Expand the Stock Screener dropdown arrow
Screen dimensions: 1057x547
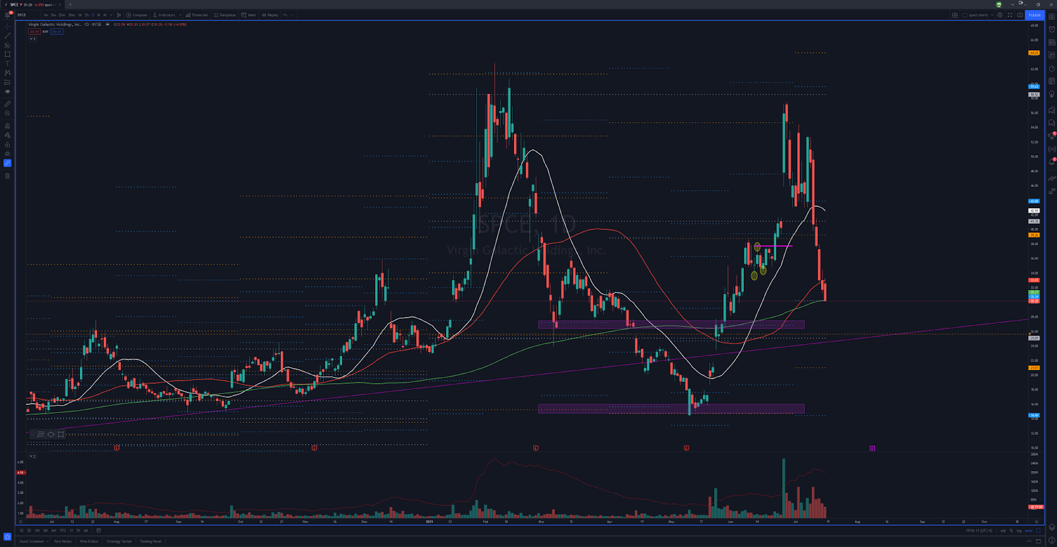click(48, 541)
